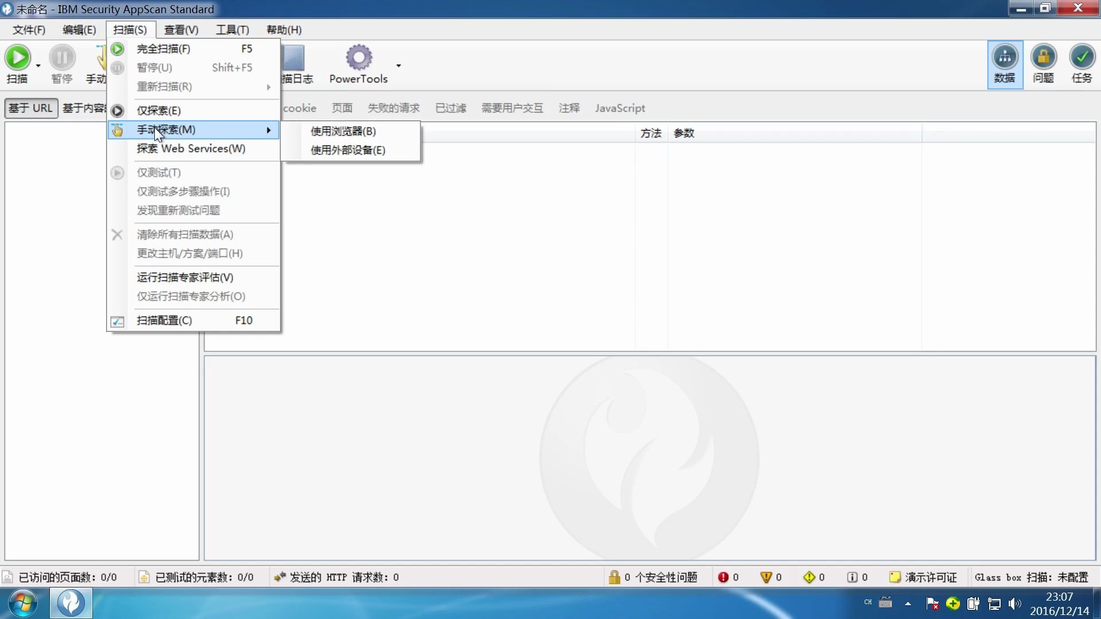Select the 基于 URL tab
Image resolution: width=1101 pixels, height=619 pixels.
tap(31, 108)
